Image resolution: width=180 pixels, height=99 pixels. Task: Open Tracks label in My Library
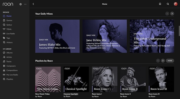tap(9, 61)
